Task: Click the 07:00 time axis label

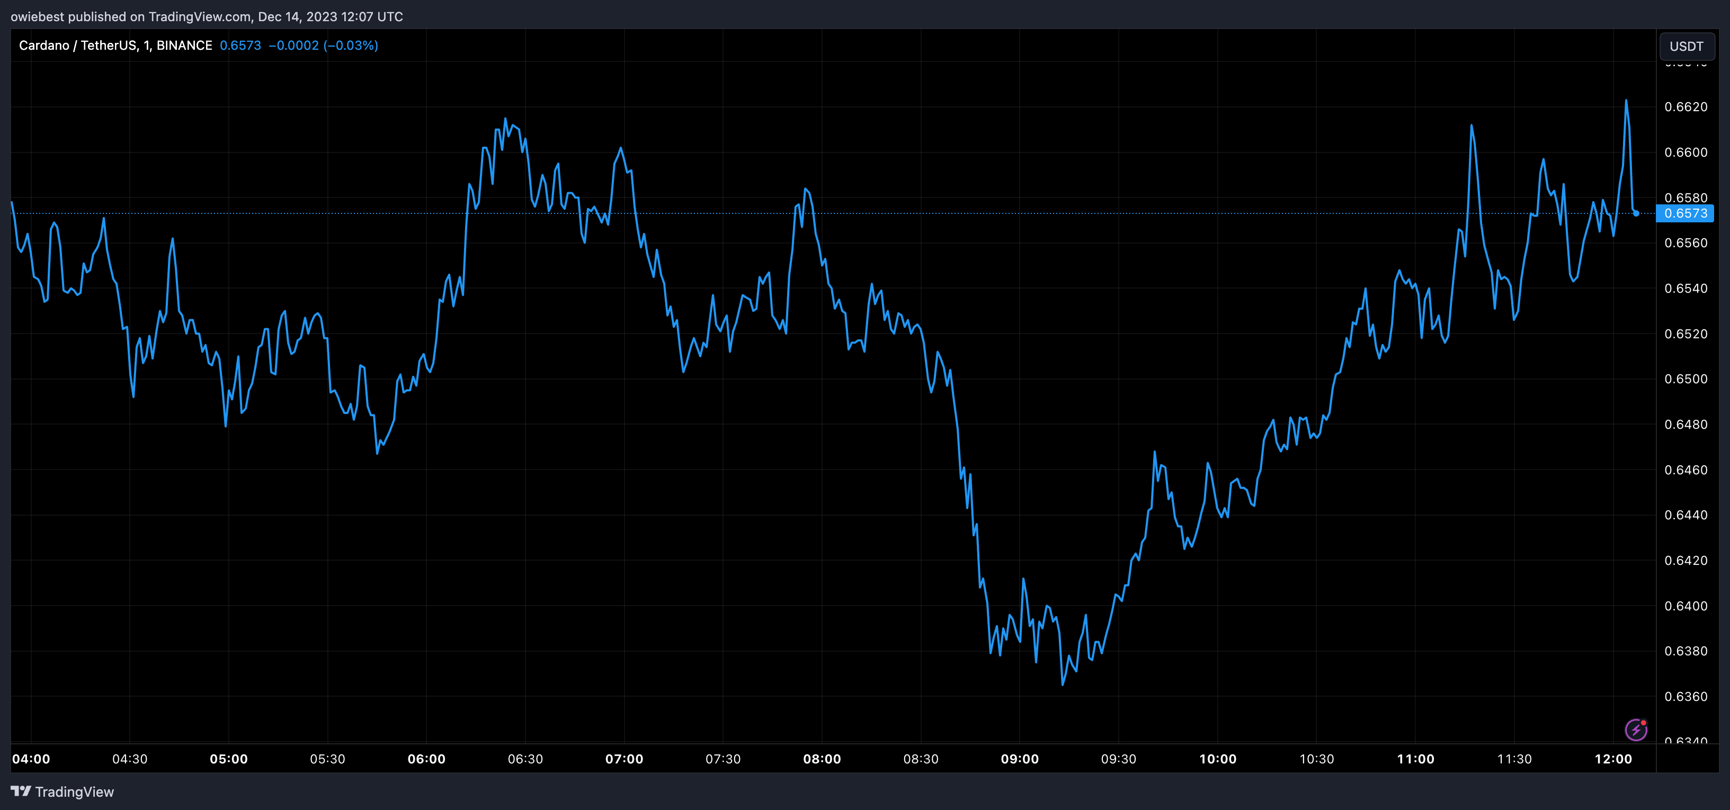Action: (x=625, y=759)
